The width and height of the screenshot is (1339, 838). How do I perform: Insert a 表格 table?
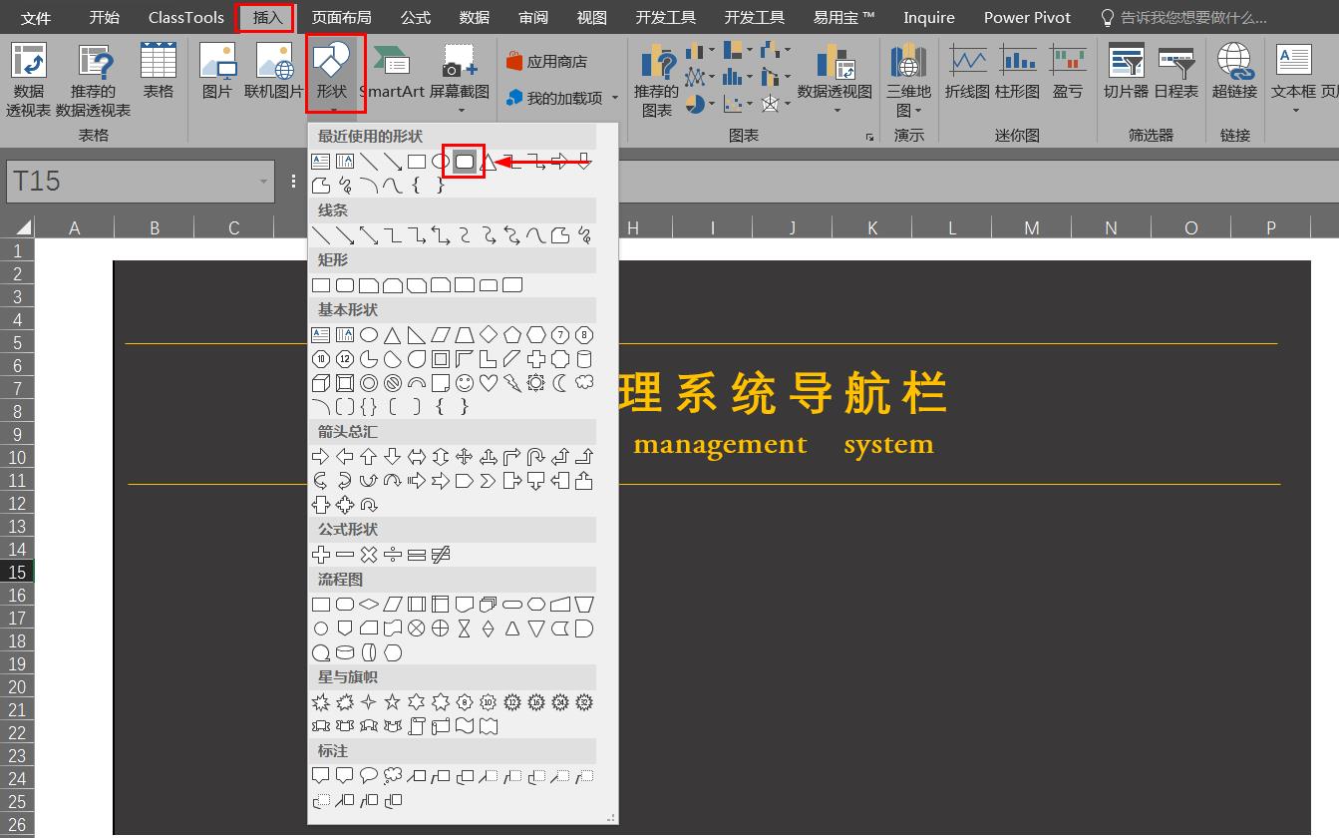point(159,72)
